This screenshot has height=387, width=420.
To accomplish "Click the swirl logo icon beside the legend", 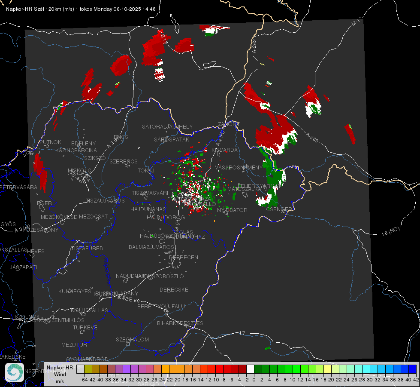I will 15,372.
